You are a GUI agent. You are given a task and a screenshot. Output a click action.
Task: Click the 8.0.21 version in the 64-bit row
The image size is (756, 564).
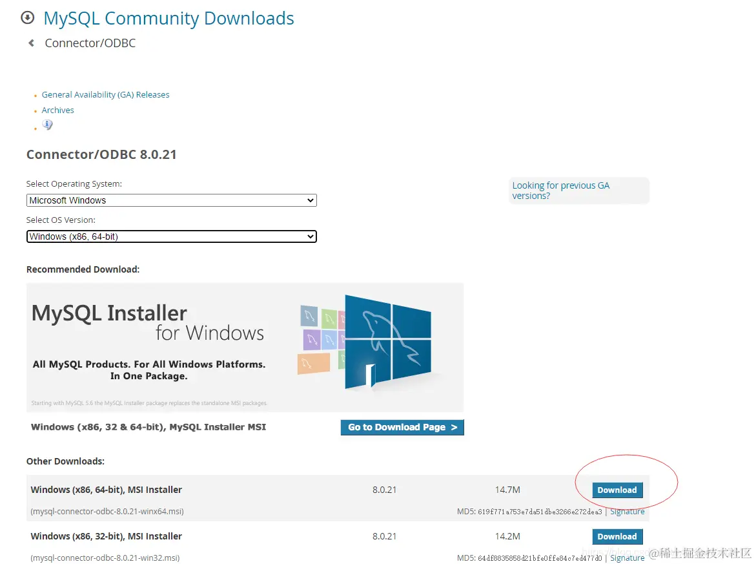click(x=384, y=490)
